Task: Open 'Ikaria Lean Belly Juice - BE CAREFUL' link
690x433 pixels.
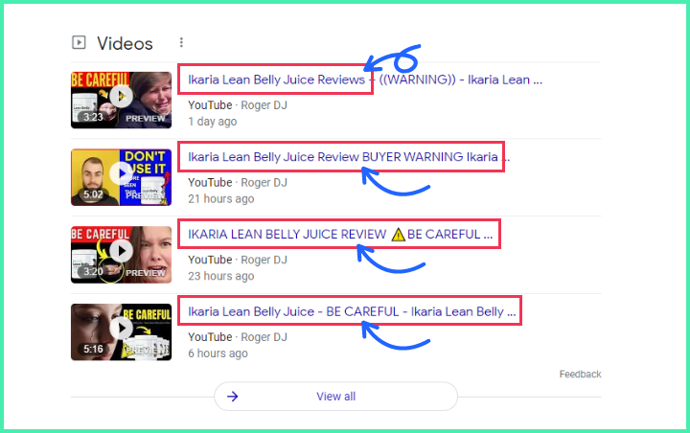Action: (x=352, y=311)
